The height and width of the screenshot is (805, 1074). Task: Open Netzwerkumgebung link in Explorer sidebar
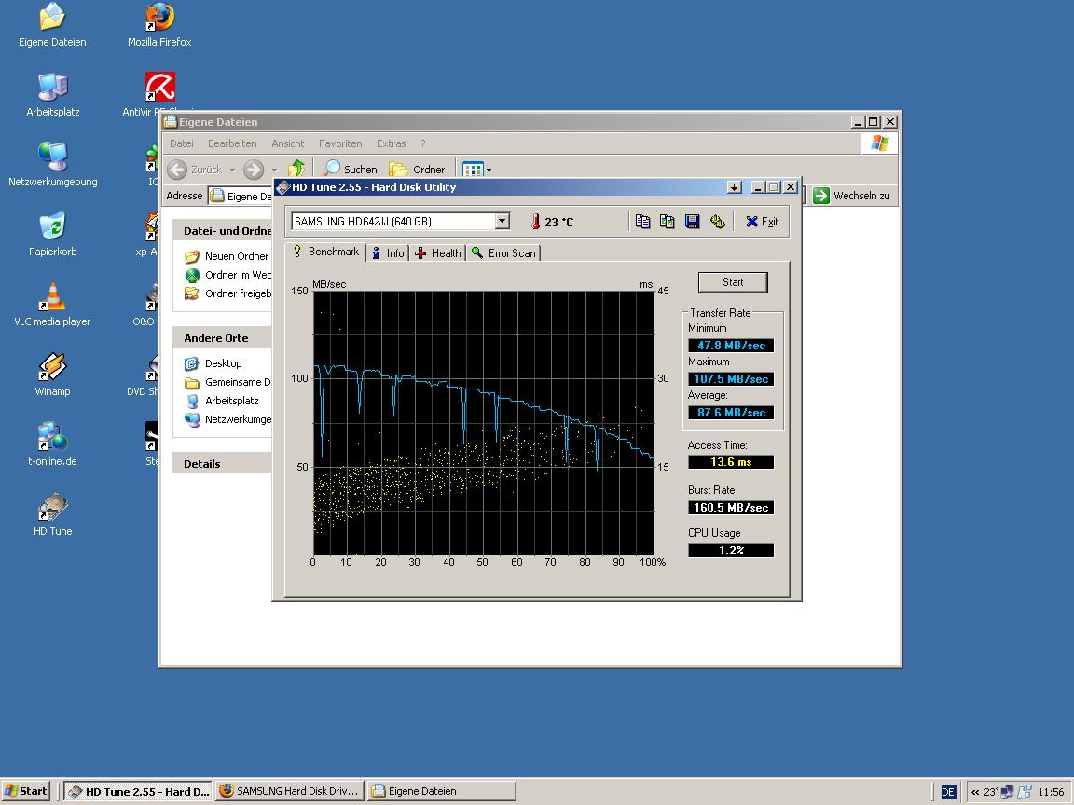click(227, 419)
